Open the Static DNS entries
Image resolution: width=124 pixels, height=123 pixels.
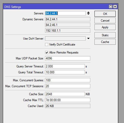pos(105,35)
